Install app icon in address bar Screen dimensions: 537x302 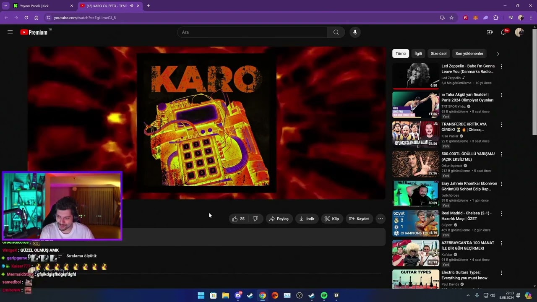442,18
